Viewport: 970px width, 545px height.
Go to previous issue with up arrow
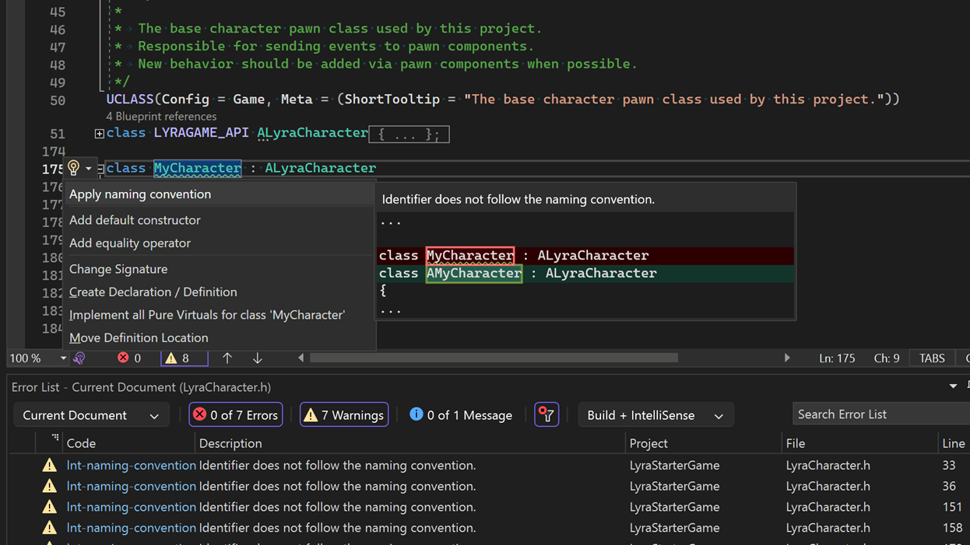(227, 358)
